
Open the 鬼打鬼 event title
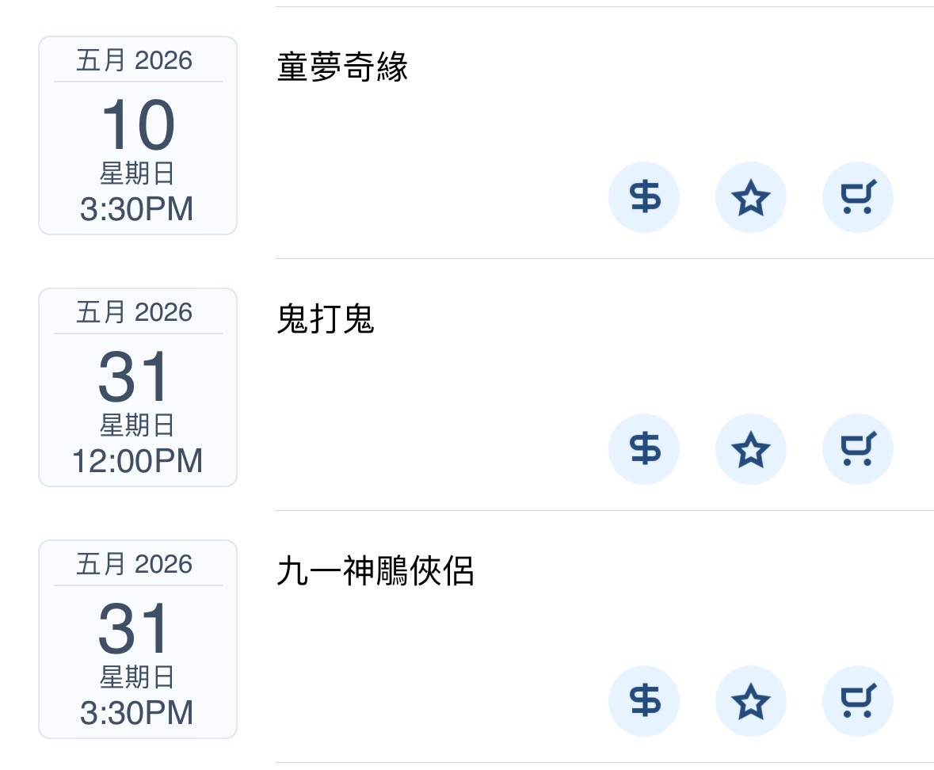(325, 320)
